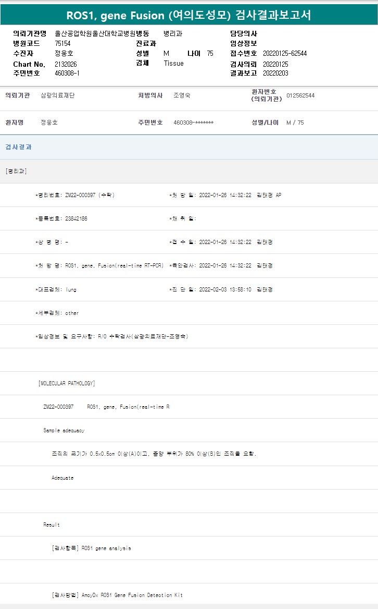The width and height of the screenshot is (378, 609).
Task: Click the 검사결과 section header
Action: coord(19,147)
